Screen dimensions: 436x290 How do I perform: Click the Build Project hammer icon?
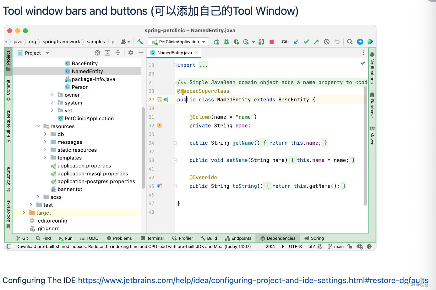pyautogui.click(x=140, y=41)
